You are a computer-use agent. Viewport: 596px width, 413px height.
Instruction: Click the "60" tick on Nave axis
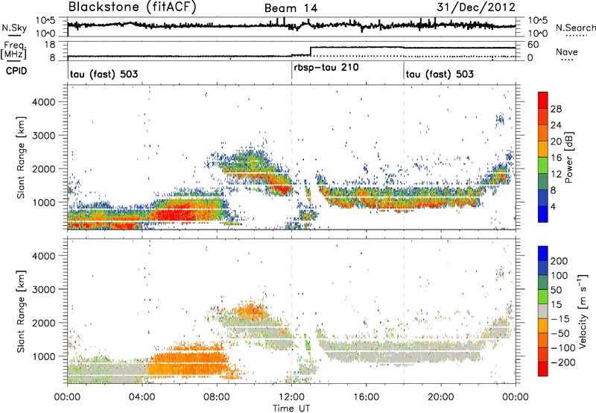pos(533,45)
